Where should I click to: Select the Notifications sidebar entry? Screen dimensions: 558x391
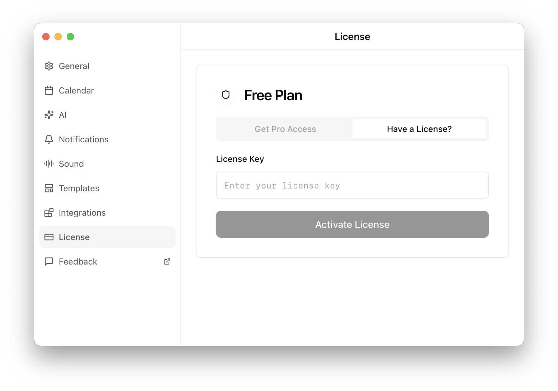83,139
